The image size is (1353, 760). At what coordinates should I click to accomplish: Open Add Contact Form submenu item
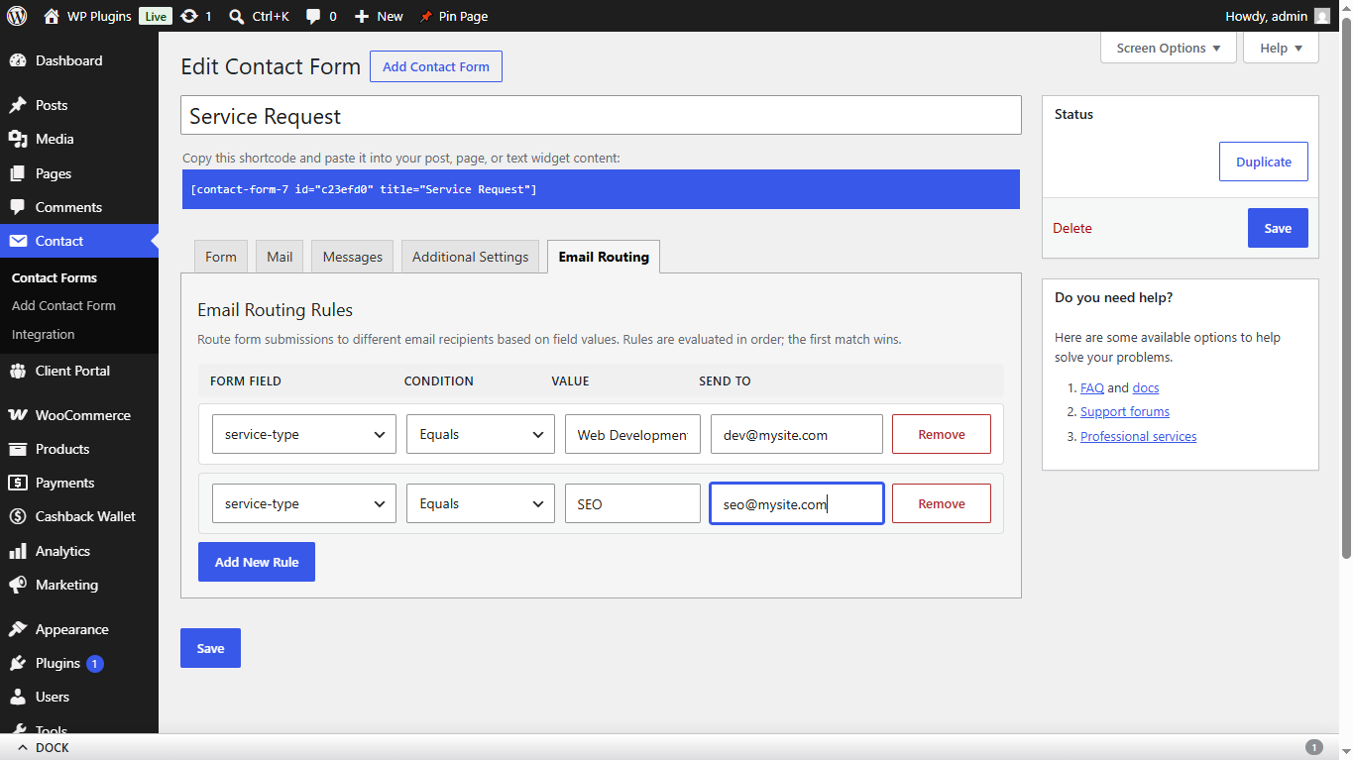pyautogui.click(x=63, y=306)
